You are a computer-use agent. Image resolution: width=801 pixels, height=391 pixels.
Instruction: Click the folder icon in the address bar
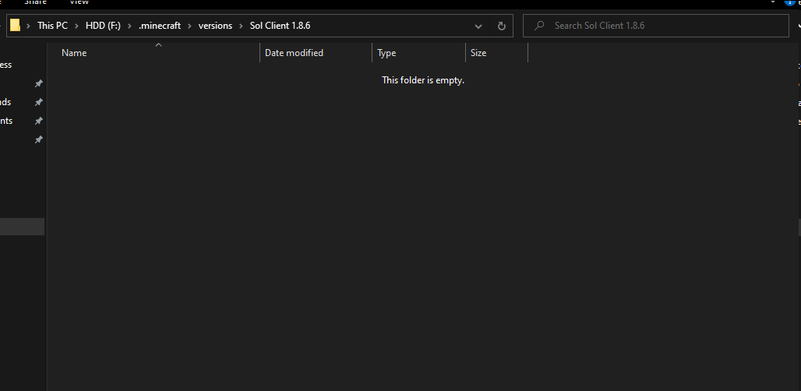[16, 25]
